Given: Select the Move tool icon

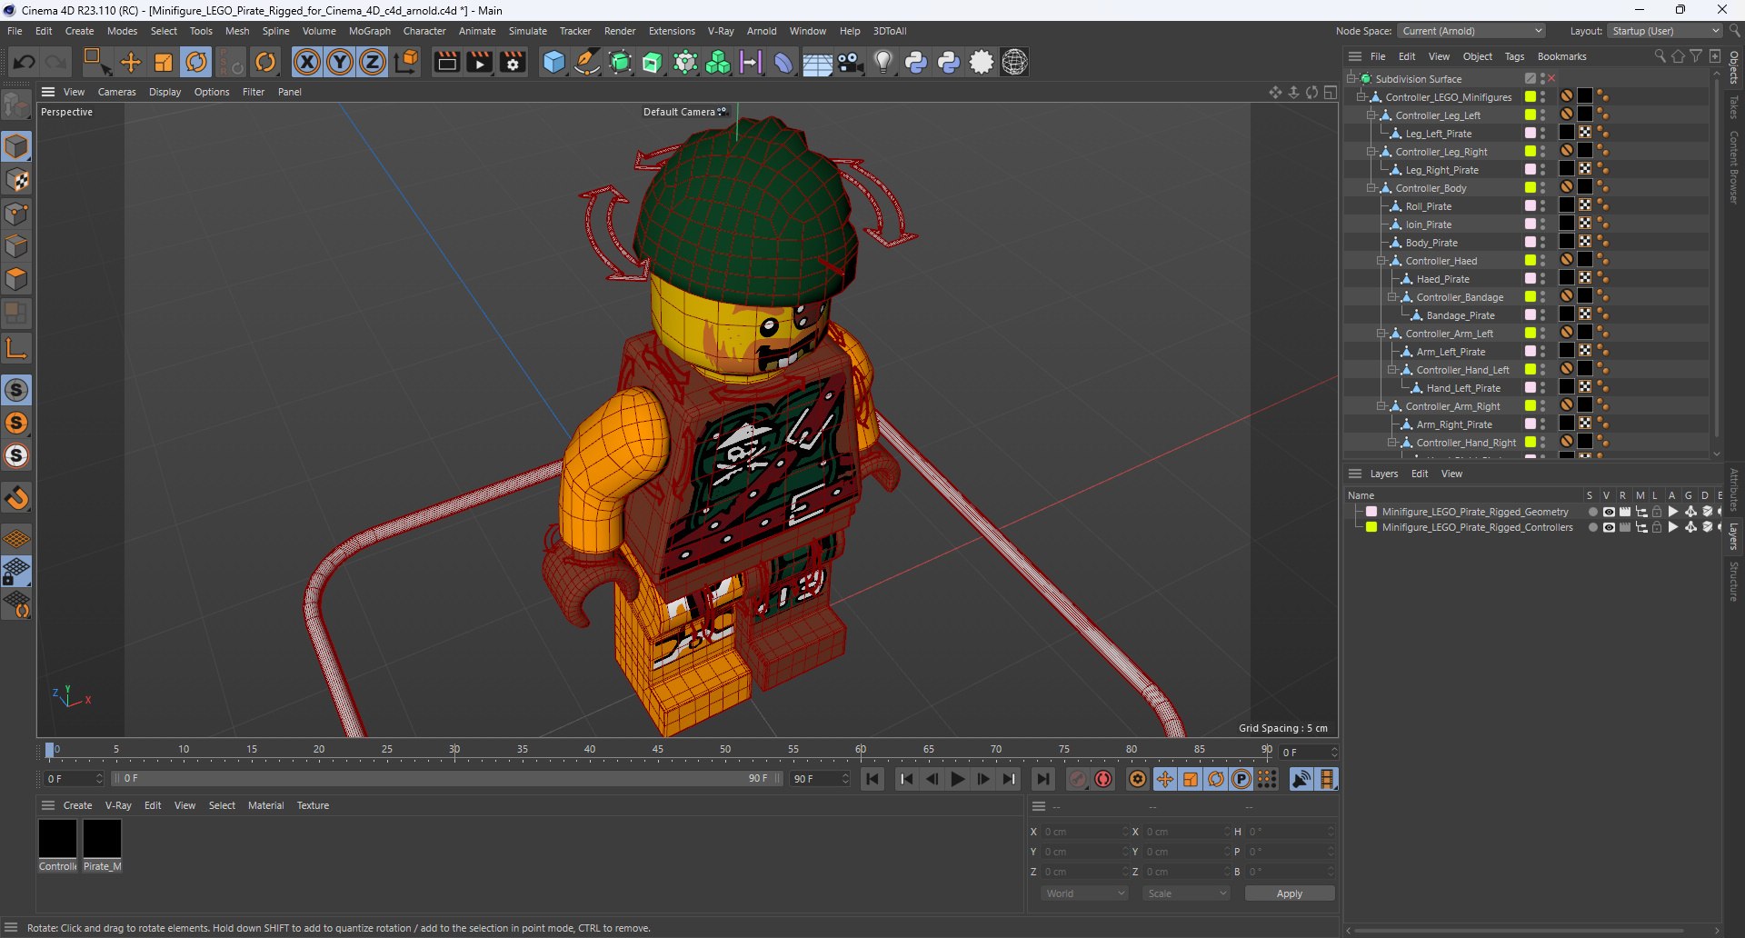Looking at the screenshot, I should (x=131, y=63).
